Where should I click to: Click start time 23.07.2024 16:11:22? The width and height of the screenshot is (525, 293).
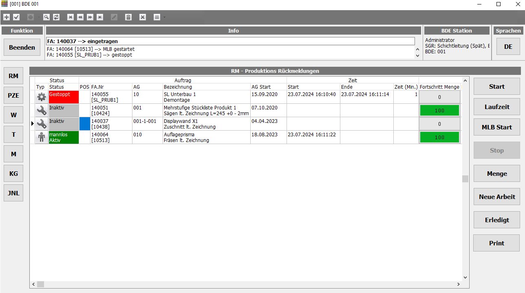(312, 134)
